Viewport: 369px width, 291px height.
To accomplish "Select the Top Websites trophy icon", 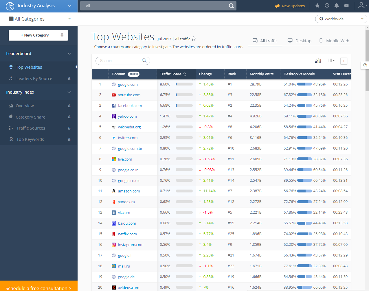I will tap(11, 67).
